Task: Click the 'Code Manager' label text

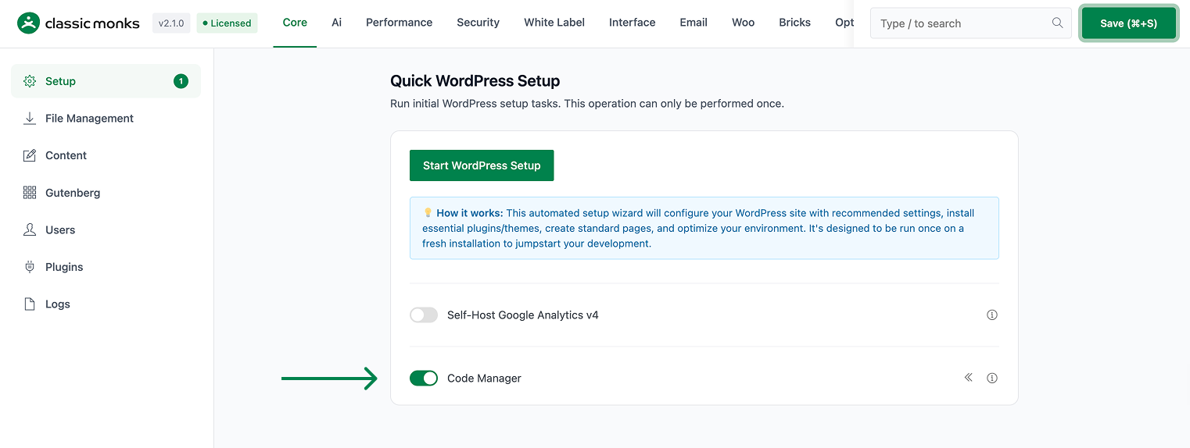Action: pyautogui.click(x=484, y=378)
